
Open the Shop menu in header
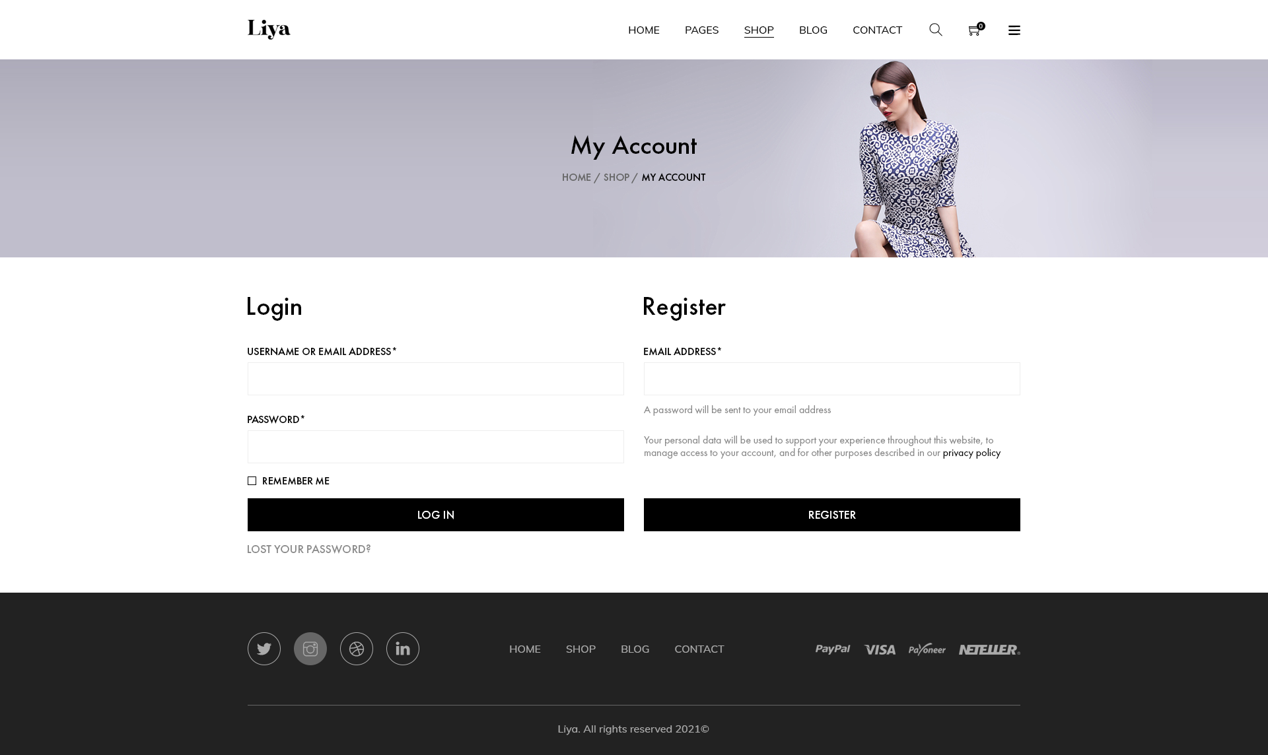point(758,30)
